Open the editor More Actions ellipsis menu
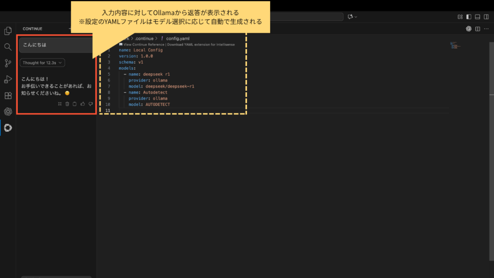494x278 pixels. (x=485, y=29)
